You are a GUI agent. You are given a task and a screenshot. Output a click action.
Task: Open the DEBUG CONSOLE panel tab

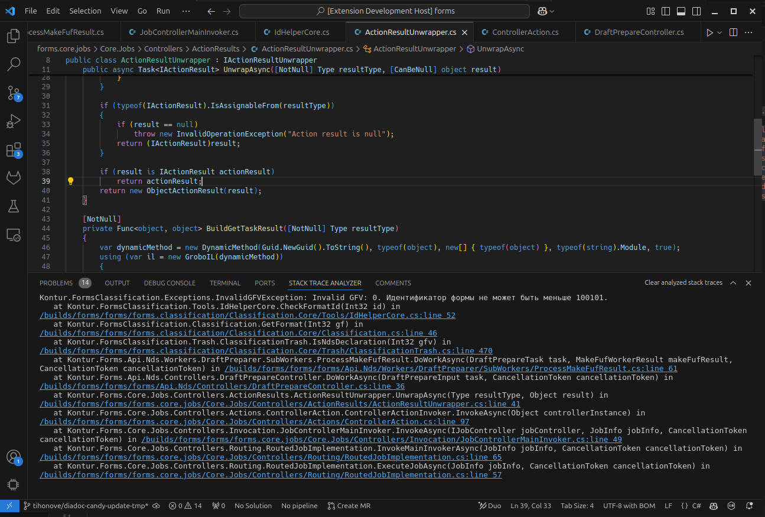click(x=170, y=283)
